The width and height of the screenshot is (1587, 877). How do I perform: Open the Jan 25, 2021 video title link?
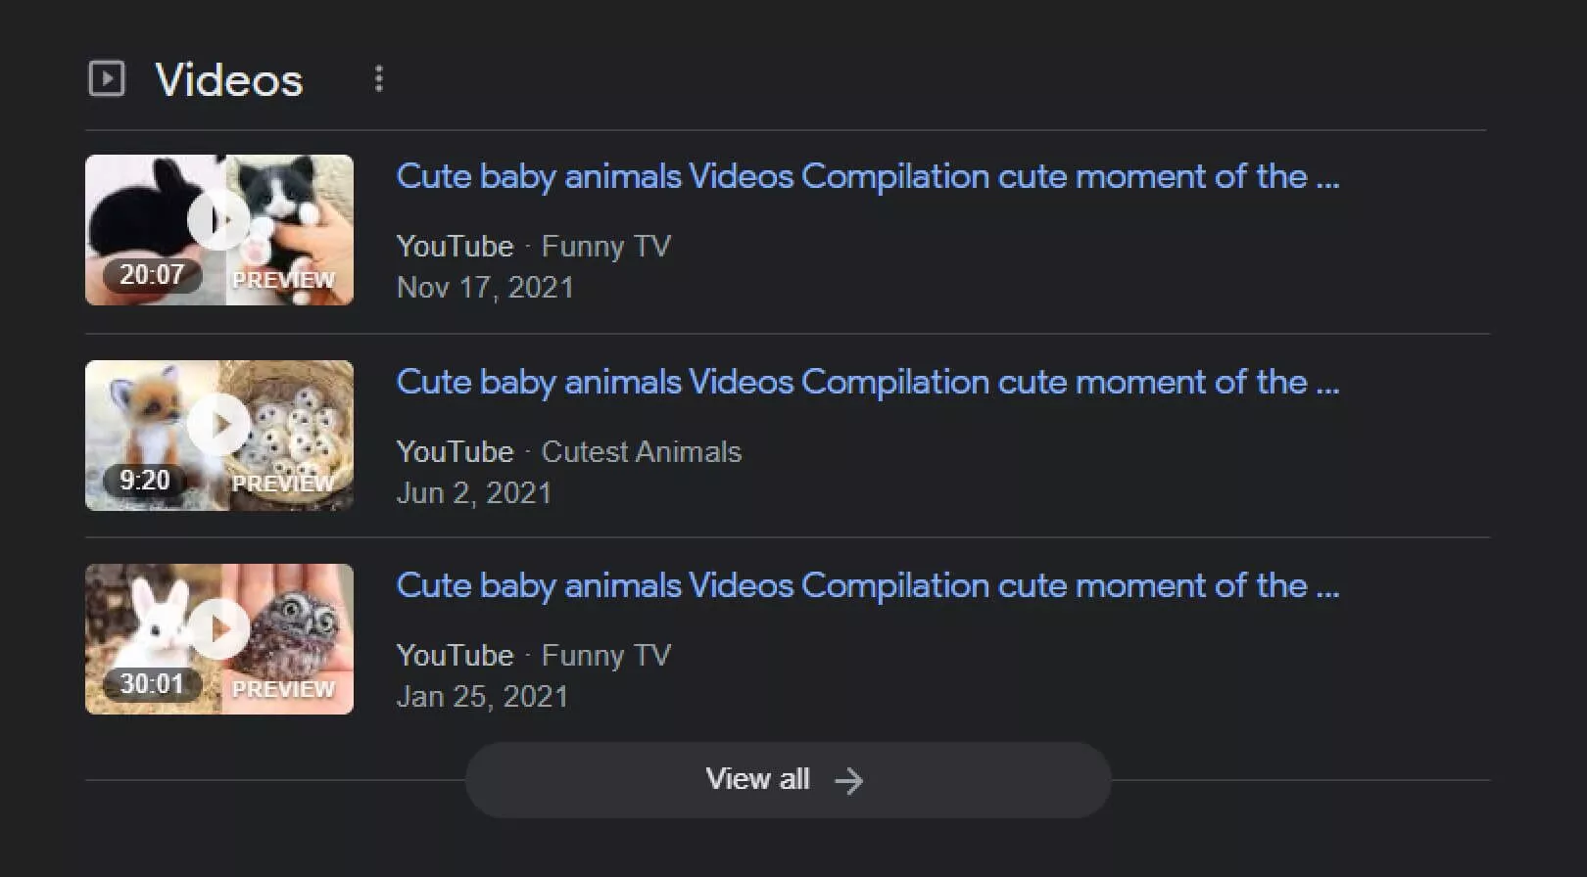[866, 586]
